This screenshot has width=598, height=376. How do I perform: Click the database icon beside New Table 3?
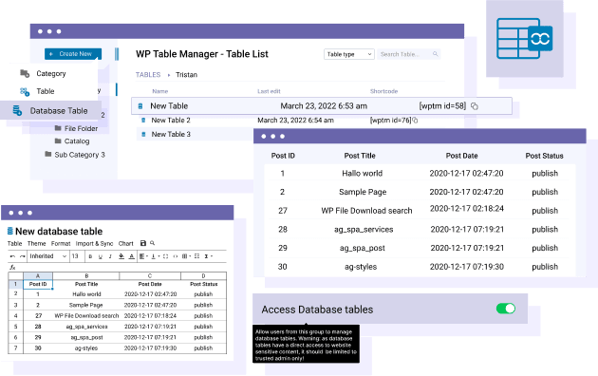click(143, 134)
